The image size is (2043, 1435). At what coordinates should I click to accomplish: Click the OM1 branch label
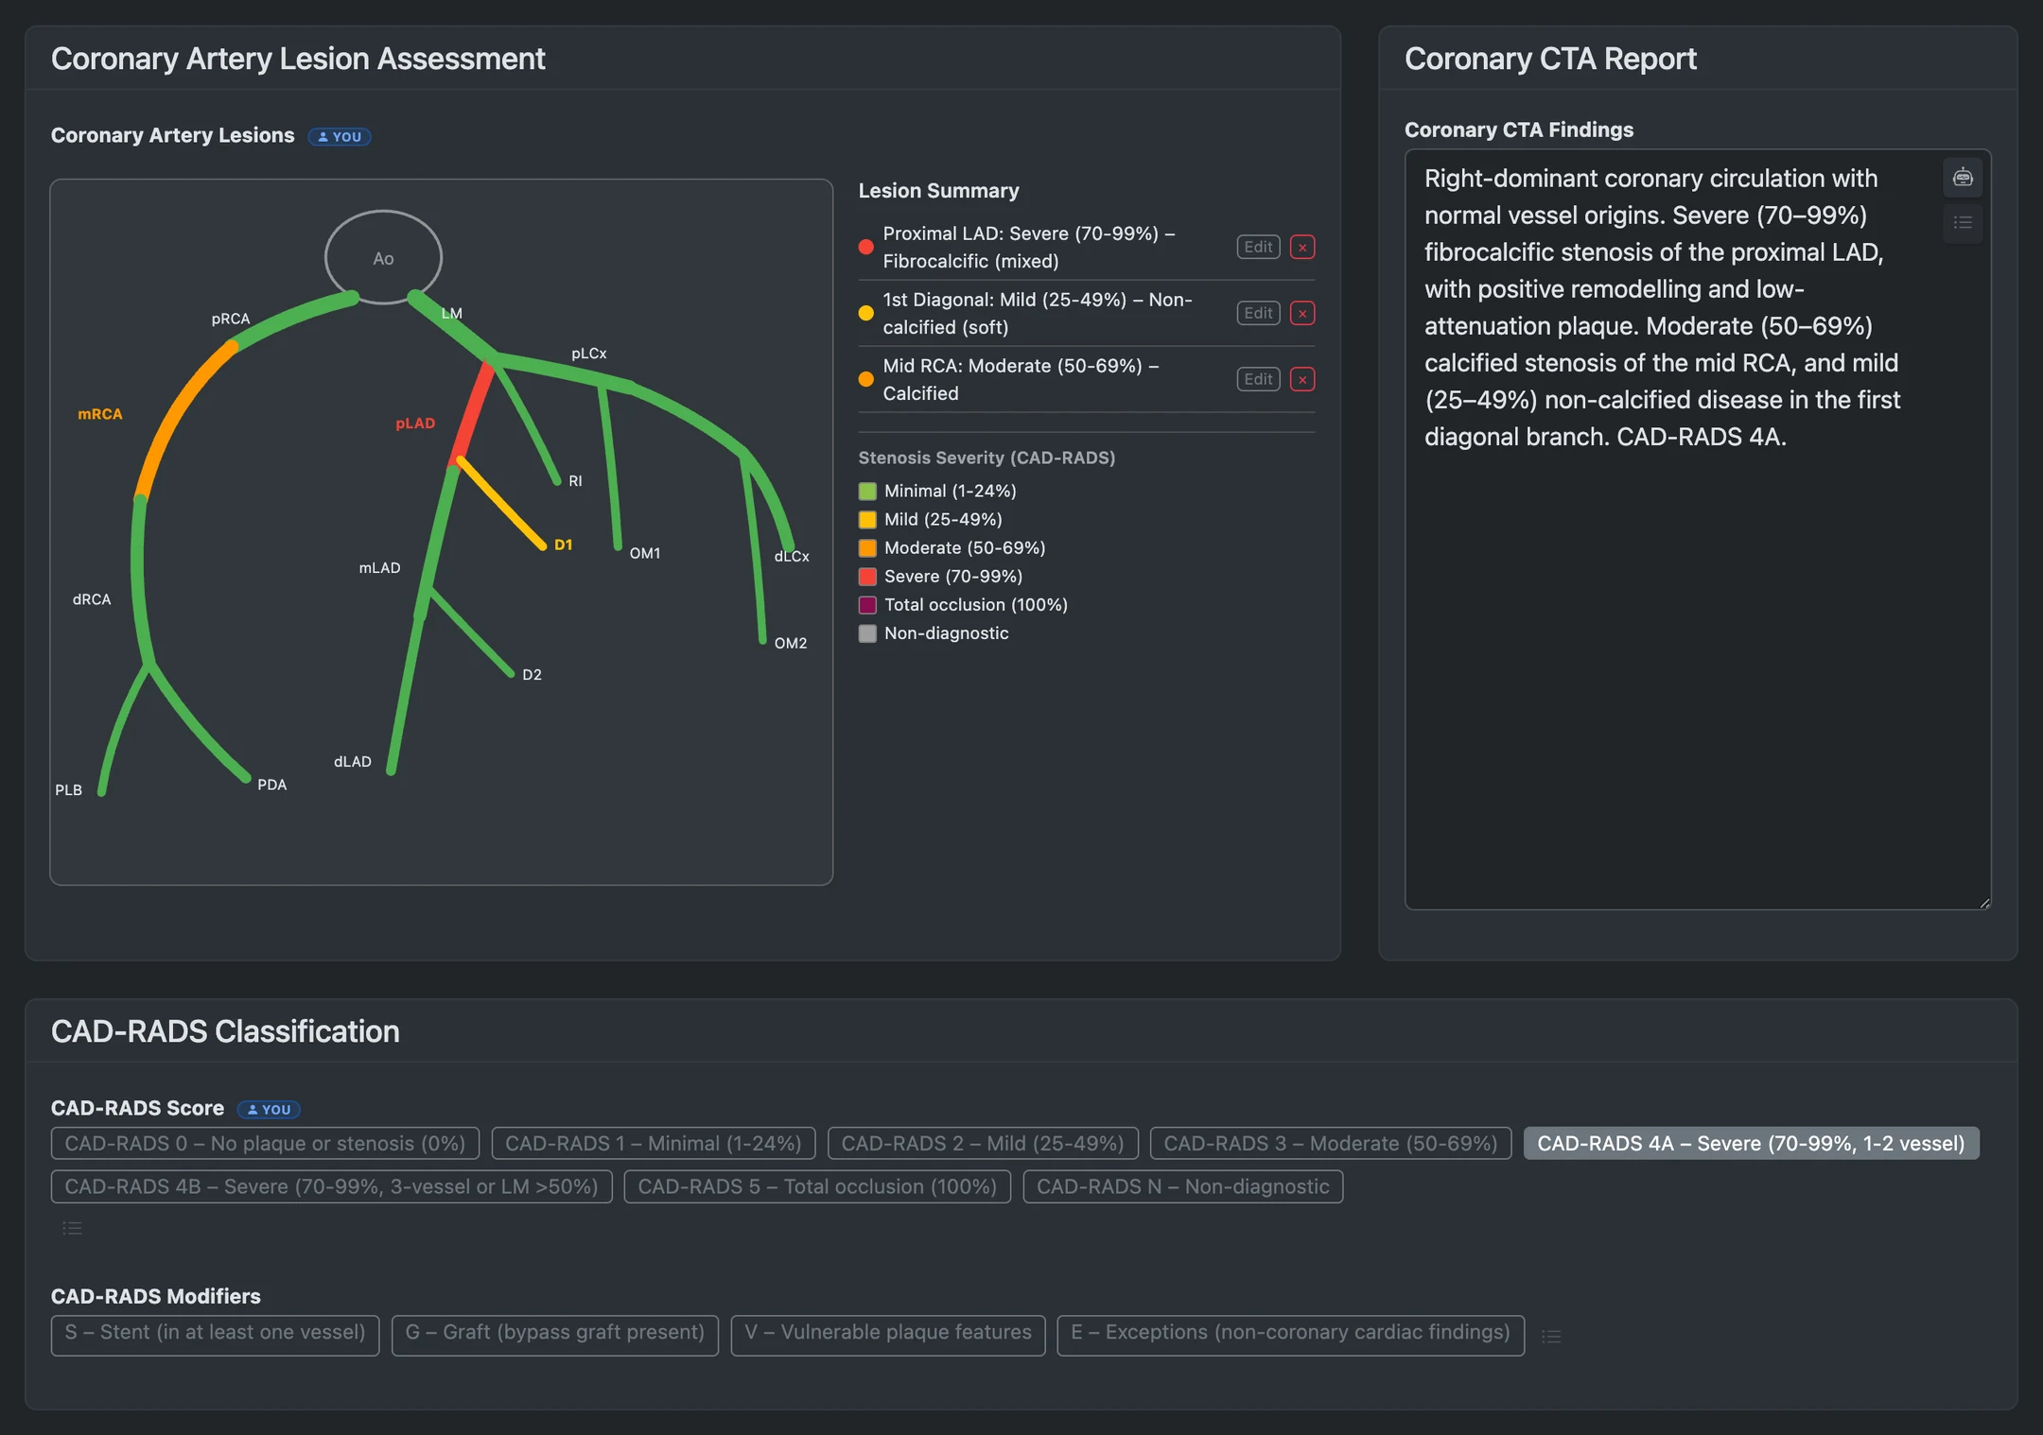tap(645, 553)
